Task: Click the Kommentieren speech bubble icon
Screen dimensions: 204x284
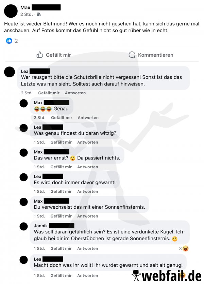Action: (132, 55)
